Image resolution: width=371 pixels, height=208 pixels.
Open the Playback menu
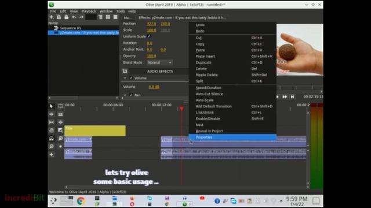point(89,12)
